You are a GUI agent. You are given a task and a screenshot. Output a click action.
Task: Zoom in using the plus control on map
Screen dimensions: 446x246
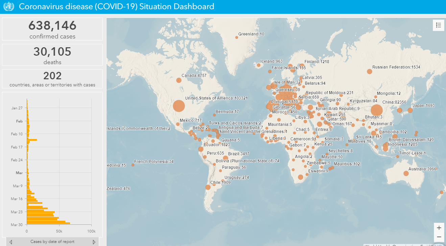[439, 227]
